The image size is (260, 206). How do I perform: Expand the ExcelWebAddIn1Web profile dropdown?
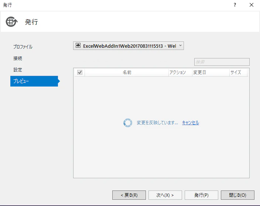[x=129, y=45]
